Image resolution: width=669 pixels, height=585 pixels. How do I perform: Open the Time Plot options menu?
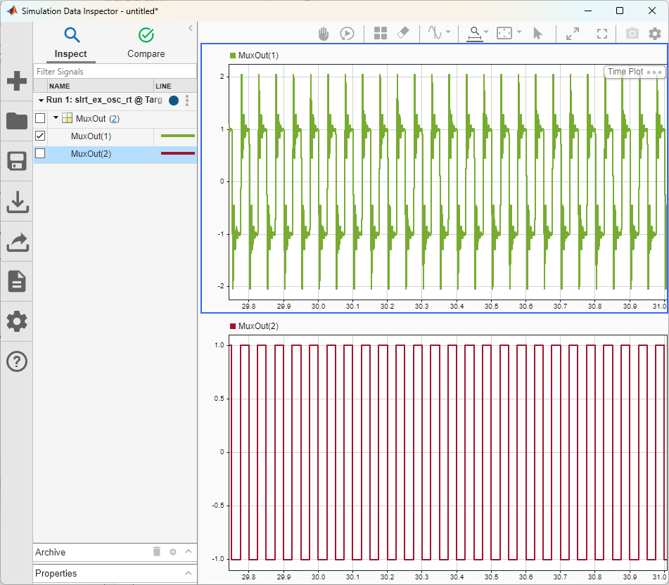click(x=655, y=72)
